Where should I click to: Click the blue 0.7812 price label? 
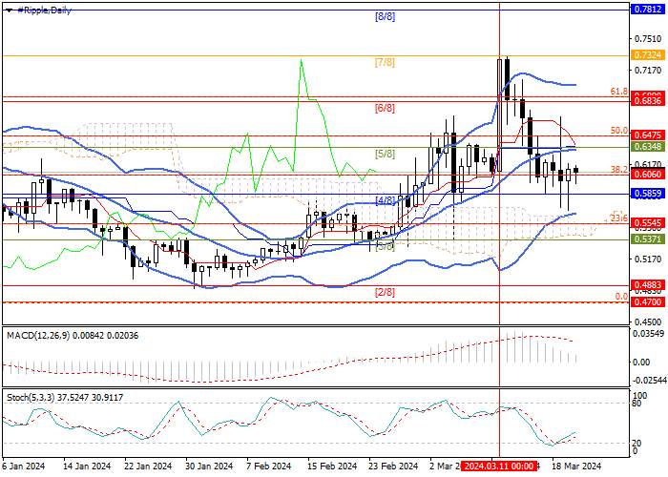[x=648, y=10]
